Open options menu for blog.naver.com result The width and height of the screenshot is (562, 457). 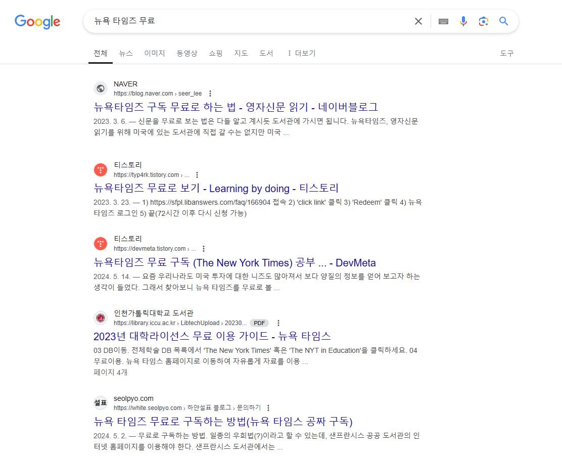coord(210,94)
